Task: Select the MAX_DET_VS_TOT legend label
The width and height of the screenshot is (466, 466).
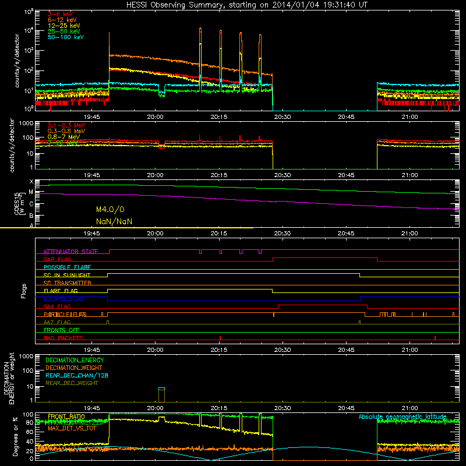Action: [x=72, y=428]
